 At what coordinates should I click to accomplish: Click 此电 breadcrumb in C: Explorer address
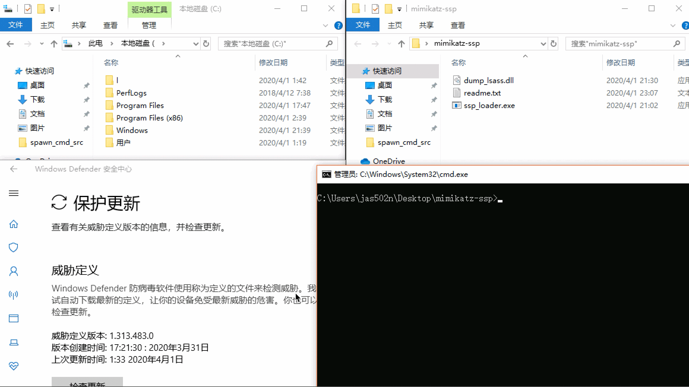95,44
